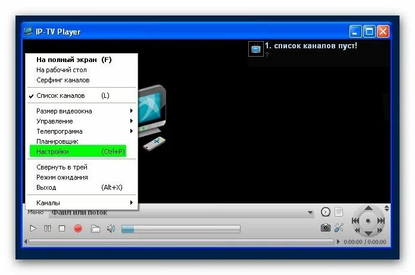The image size is (415, 275).
Task: Expand Размер видеоокна submenu
Action: coord(82,111)
